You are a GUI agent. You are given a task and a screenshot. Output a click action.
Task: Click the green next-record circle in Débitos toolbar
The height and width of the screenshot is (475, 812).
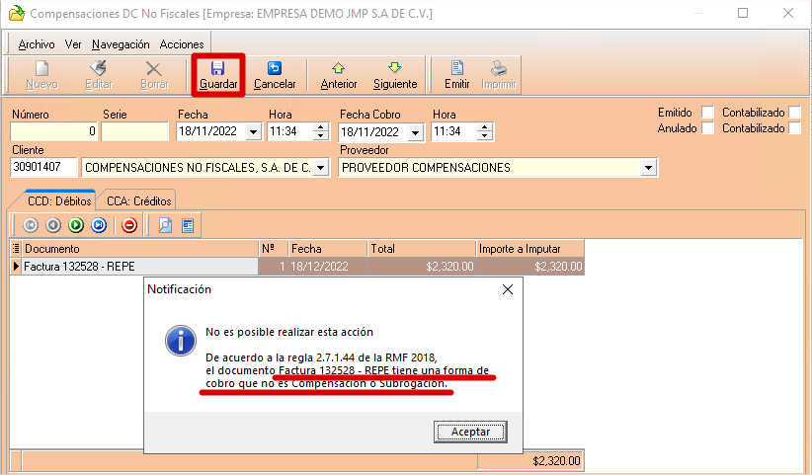[76, 225]
